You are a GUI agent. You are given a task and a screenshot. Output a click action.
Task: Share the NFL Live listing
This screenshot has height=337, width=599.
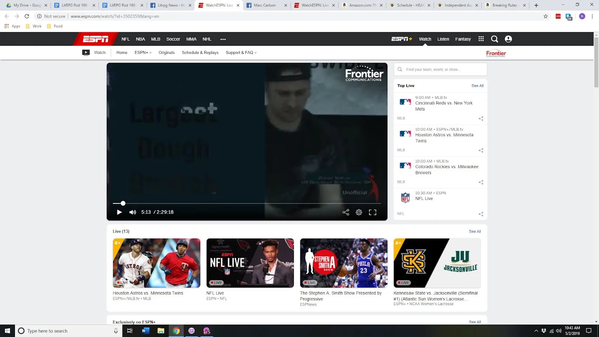pos(481,214)
